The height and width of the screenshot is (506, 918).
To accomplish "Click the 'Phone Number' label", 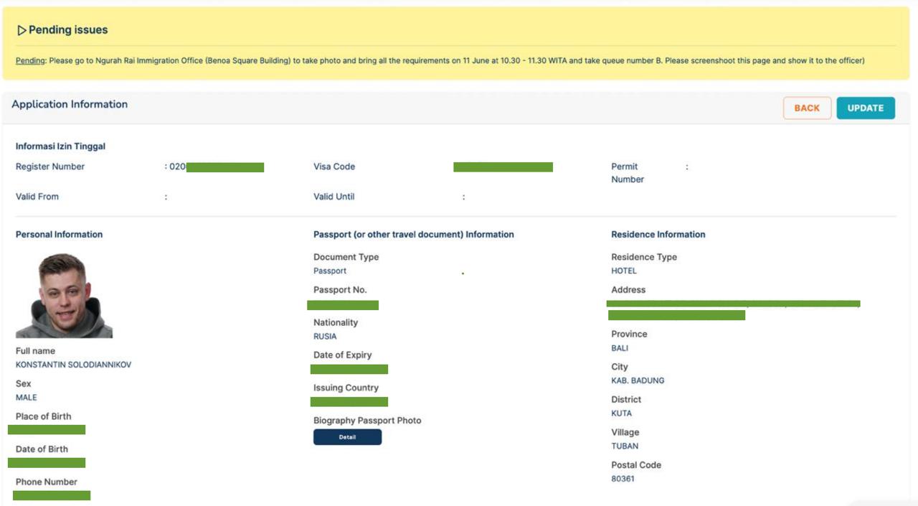I will (x=47, y=482).
